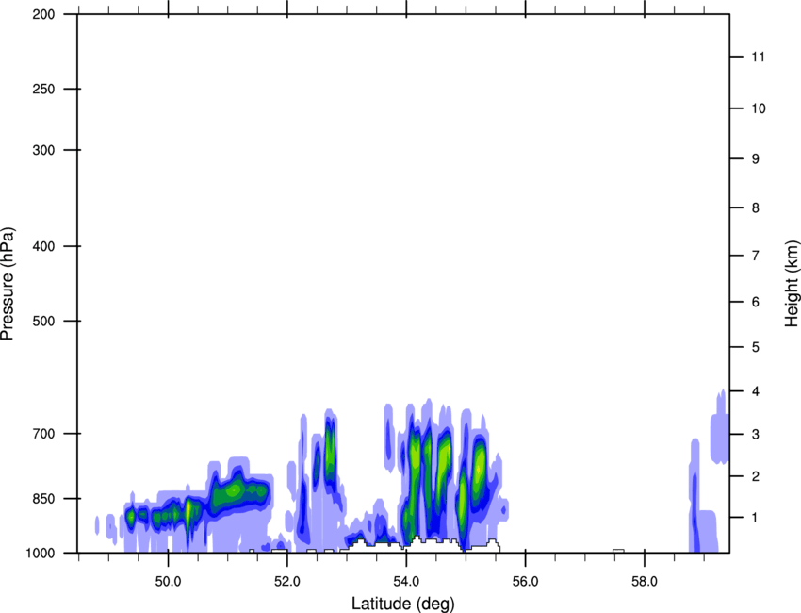Click the 'Pressure (hPa)' axis title
Viewport: 801px width, 613px height.
pyautogui.click(x=8, y=284)
